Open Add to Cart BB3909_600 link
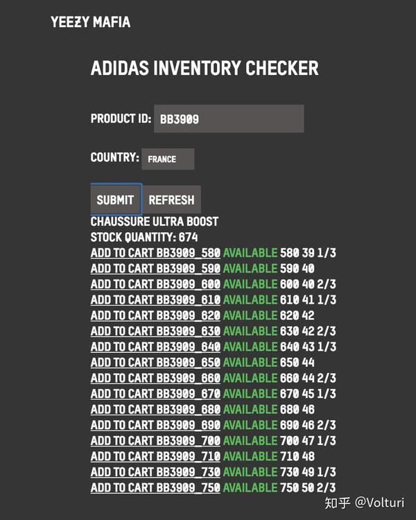 click(x=155, y=284)
